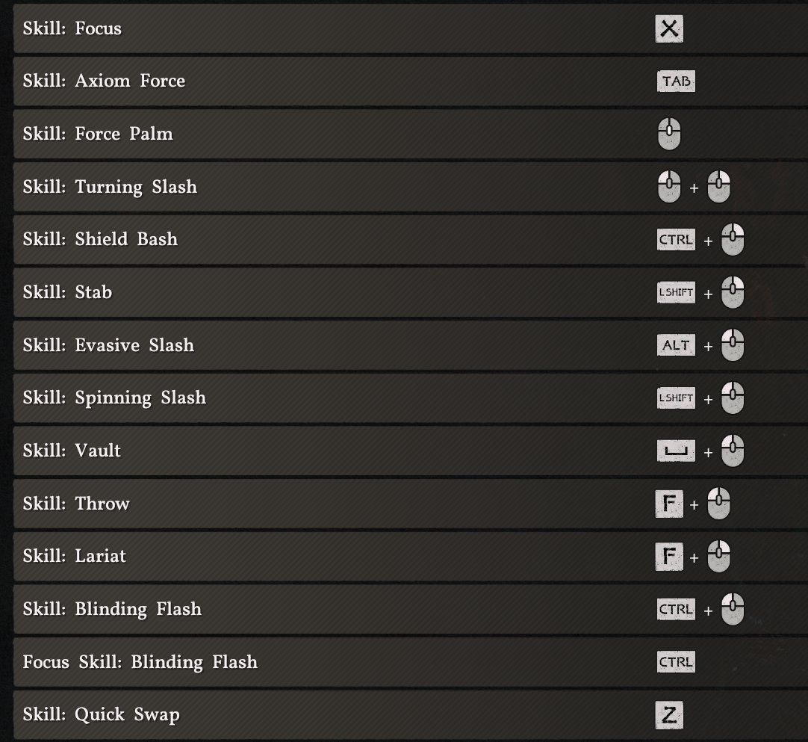Click the CTRL key in Shield Bash row
The height and width of the screenshot is (742, 808).
click(676, 240)
